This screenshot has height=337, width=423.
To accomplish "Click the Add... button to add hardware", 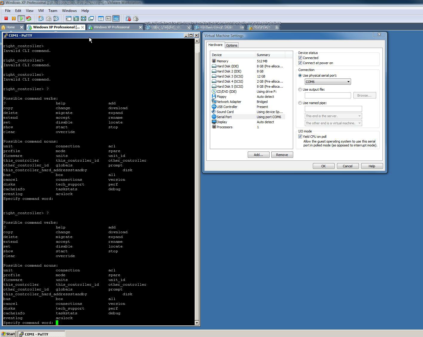I will click(258, 154).
